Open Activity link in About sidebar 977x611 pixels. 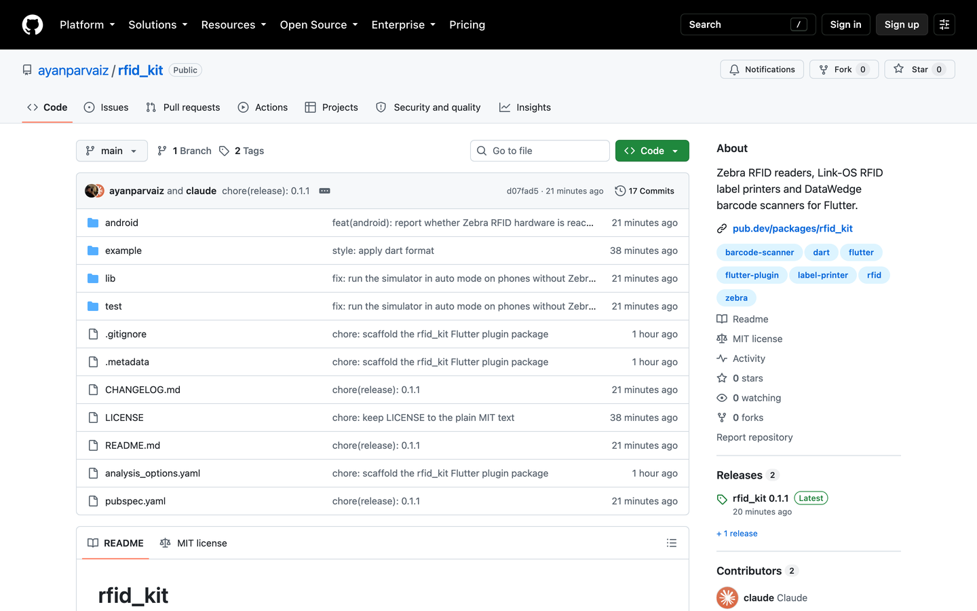[741, 358]
